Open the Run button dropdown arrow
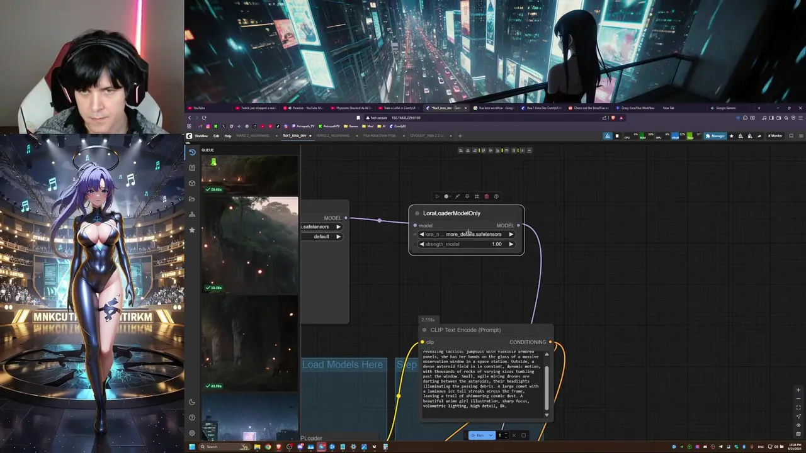The image size is (806, 453). [491, 435]
